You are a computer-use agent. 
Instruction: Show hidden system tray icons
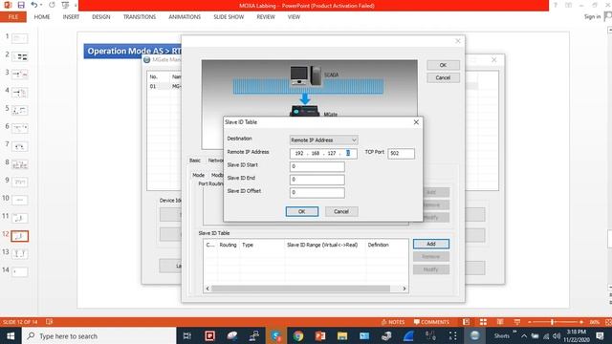click(524, 335)
